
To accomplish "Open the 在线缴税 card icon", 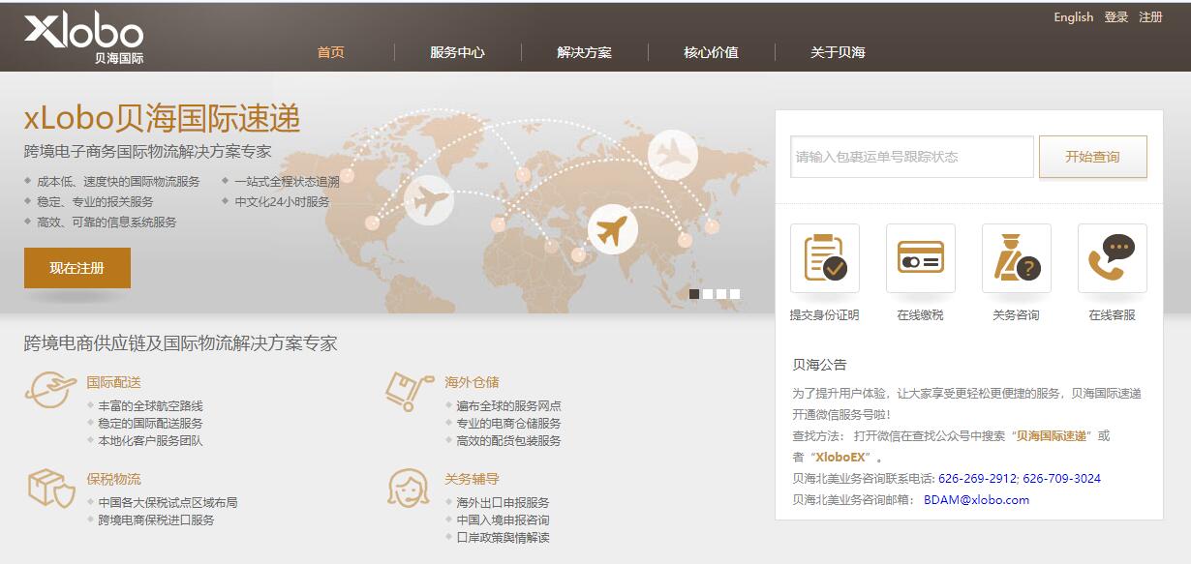I will coord(920,258).
